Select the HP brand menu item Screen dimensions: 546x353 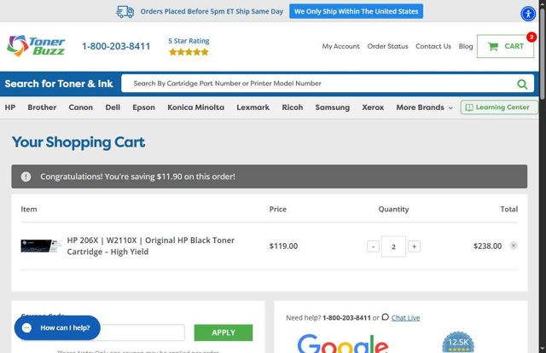tap(10, 107)
